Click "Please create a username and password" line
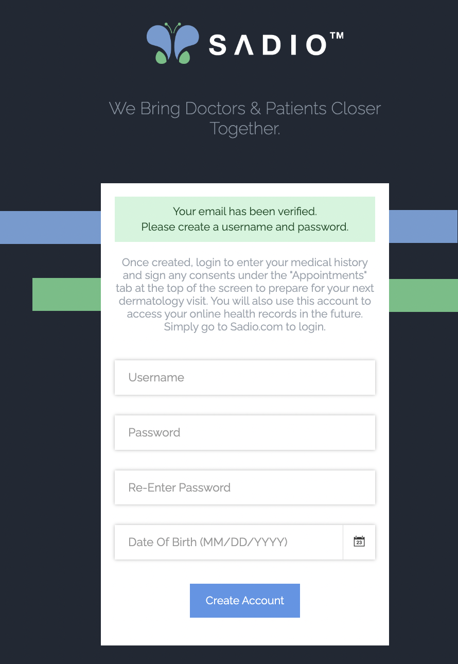The image size is (458, 664). coord(245,227)
